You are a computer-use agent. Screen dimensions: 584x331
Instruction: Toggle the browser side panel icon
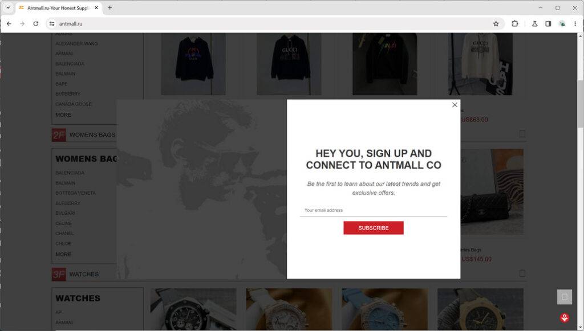point(548,24)
